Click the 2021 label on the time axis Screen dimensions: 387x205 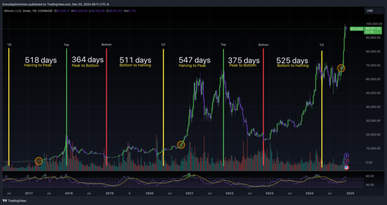click(x=189, y=193)
